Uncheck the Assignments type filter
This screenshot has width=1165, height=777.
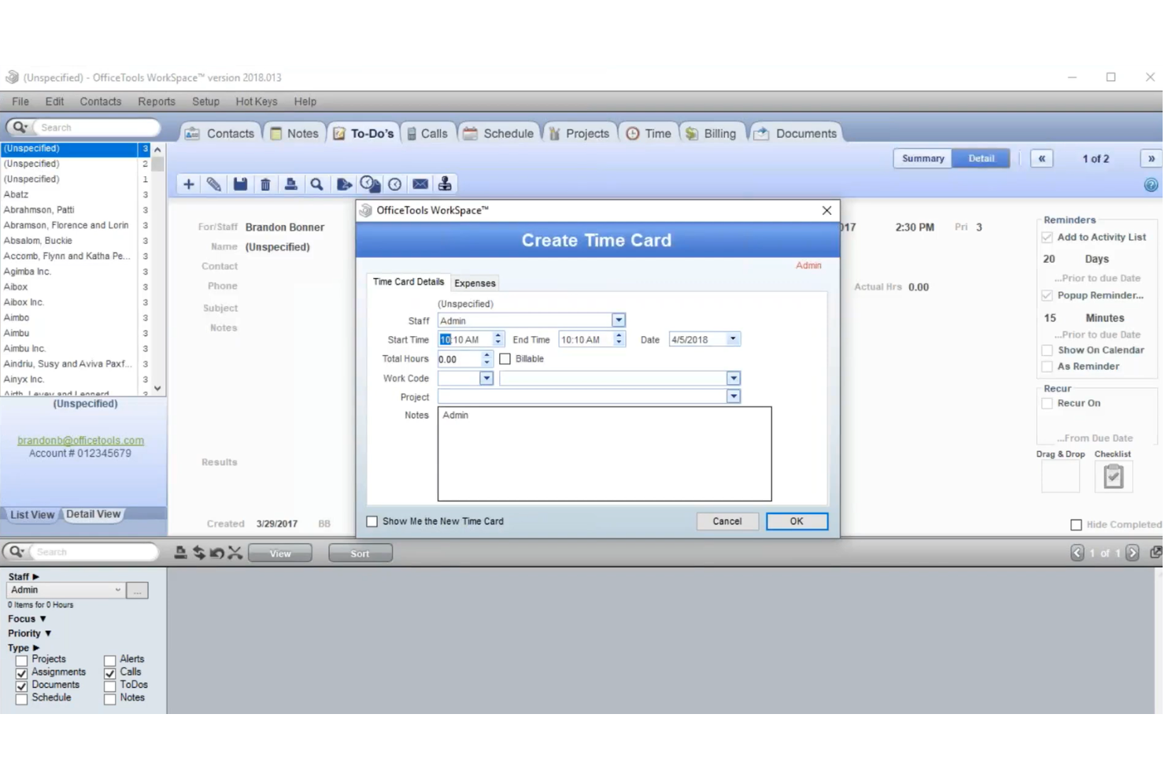tap(21, 673)
